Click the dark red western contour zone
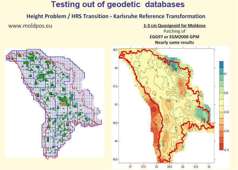Viewport: 238px width, 170px height. click(154, 111)
